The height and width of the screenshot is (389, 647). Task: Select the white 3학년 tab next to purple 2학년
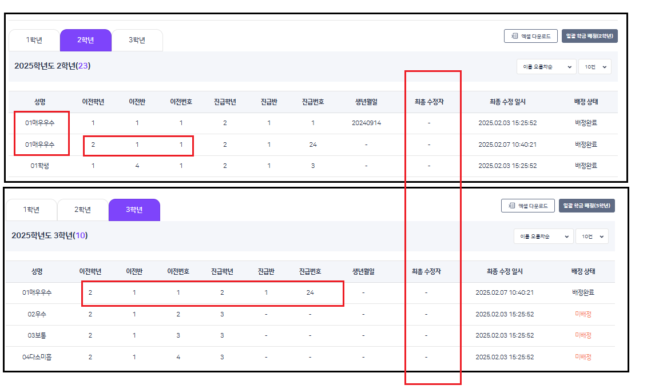(x=137, y=41)
